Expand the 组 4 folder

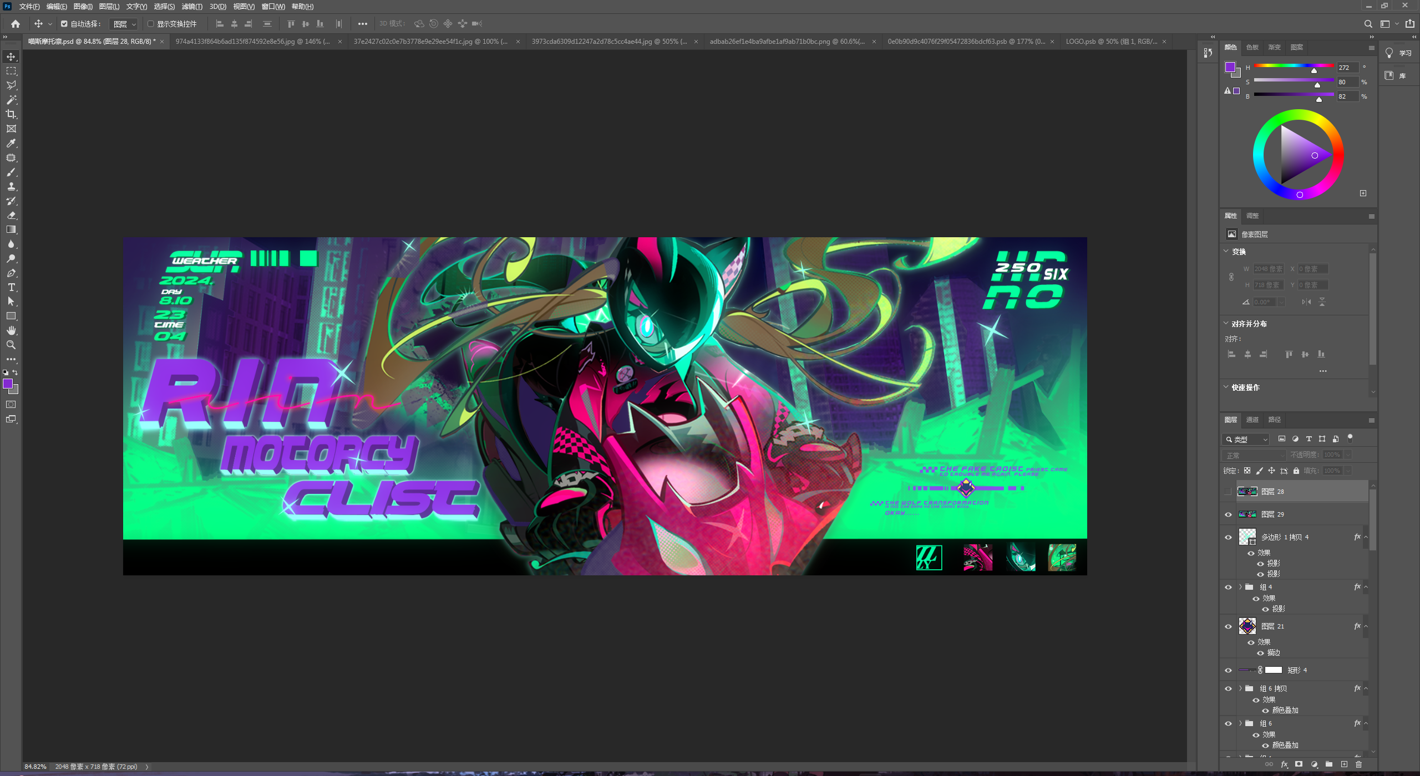click(1241, 586)
